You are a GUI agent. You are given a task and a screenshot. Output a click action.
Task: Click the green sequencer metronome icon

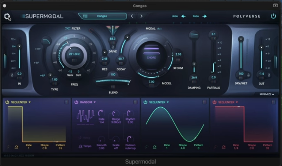[155, 147]
